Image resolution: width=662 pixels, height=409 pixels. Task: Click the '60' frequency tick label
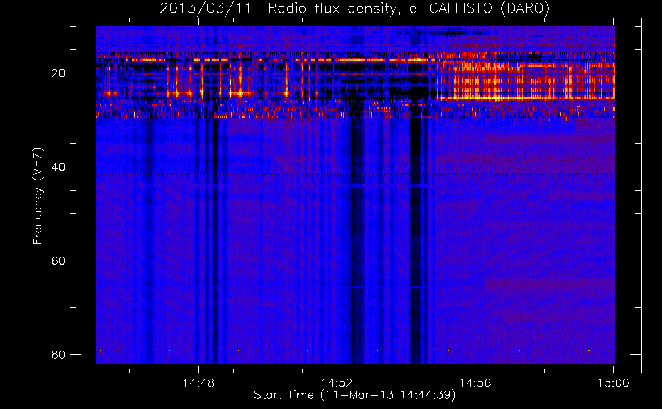pos(59,261)
